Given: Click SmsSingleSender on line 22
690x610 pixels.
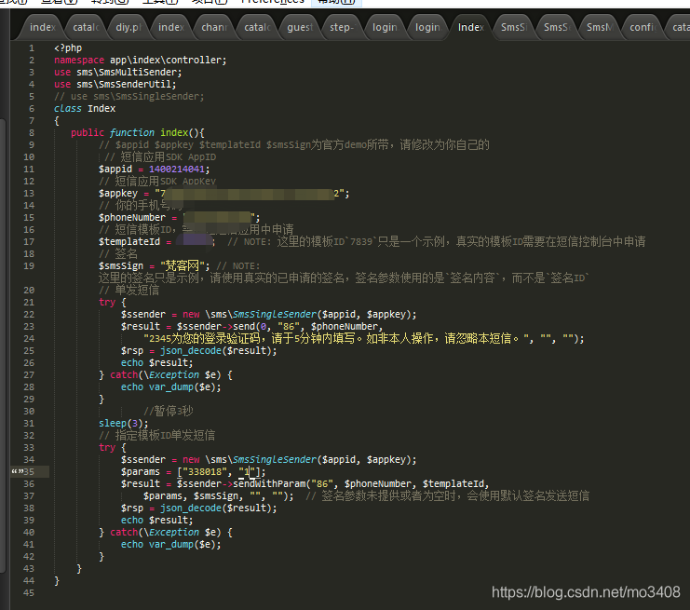Looking at the screenshot, I should pyautogui.click(x=274, y=314).
